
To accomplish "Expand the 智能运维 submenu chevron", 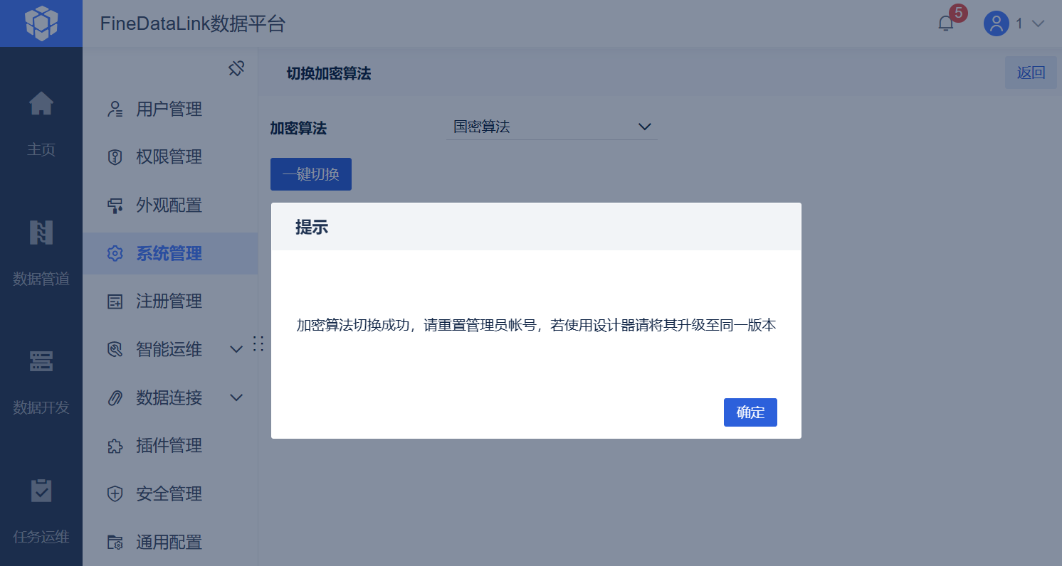I will 237,349.
